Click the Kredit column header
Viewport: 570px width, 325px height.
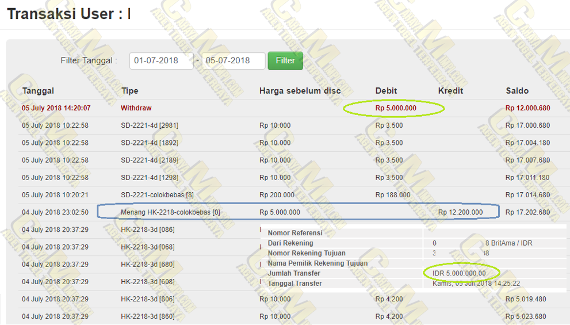[450, 91]
